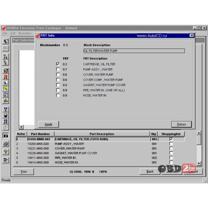Click the yellow pencil note icon
This screenshot has width=208, height=208.
(6, 89)
